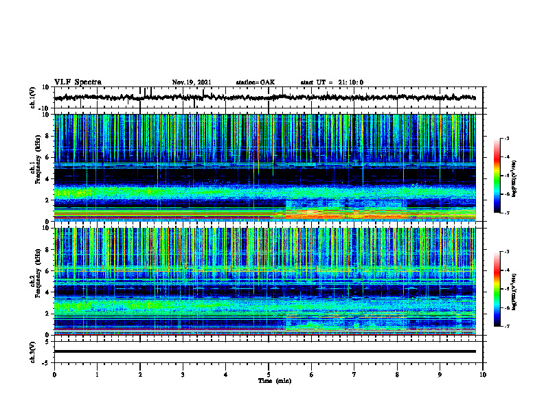Screen dimensions: 544x420
Task: Click the '4' kHz tick of ch.1 spectrogram
Action: point(48,179)
